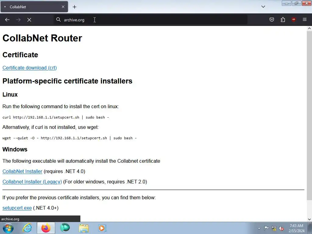
Task: Open the muted volume tray icon
Action: pyautogui.click(x=281, y=229)
